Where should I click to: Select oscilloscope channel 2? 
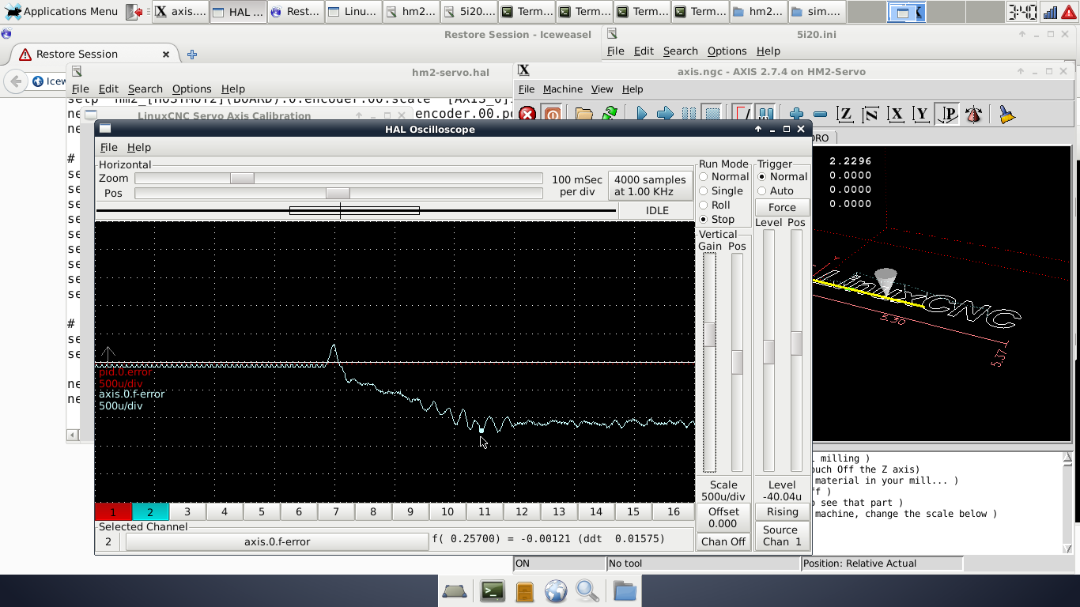[150, 512]
